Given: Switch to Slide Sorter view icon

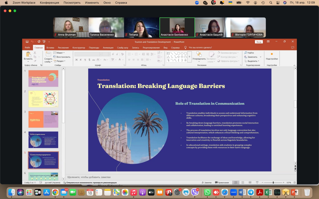Looking at the screenshot, I should click(x=242, y=183).
